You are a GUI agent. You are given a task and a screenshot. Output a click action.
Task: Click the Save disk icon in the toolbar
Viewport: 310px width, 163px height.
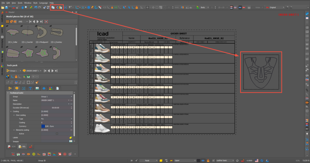click(6, 7)
